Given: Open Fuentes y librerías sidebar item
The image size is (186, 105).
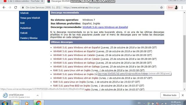Looking at the screenshot, I should pyautogui.click(x=29, y=38).
